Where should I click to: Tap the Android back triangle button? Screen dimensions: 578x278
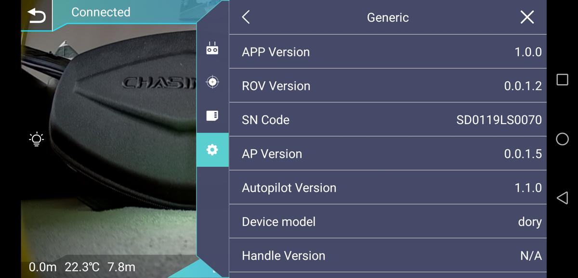click(562, 198)
